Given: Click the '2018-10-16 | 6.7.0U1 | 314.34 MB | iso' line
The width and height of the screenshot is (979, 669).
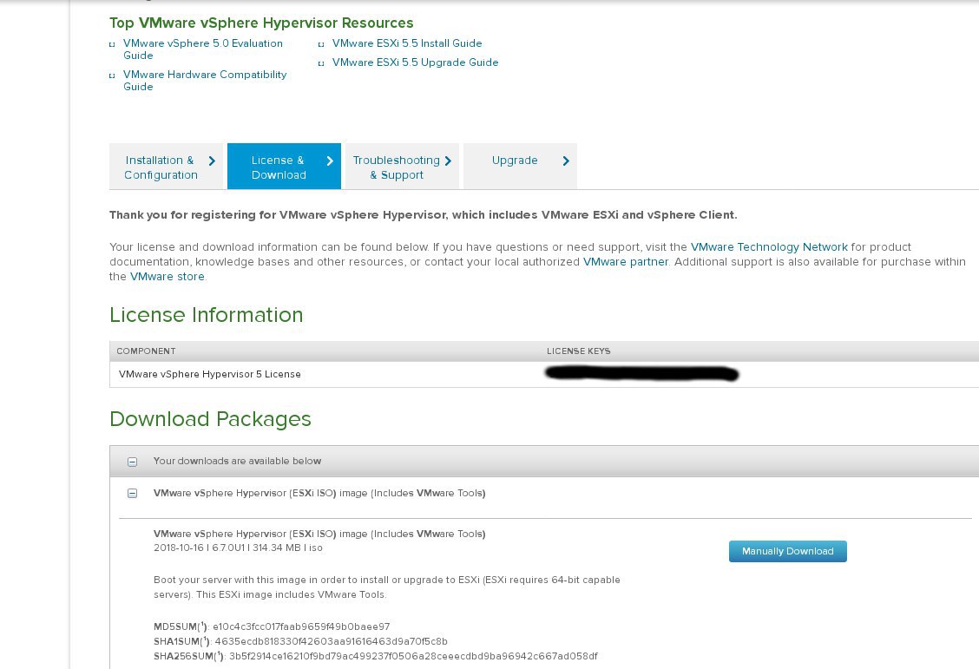Looking at the screenshot, I should 238,548.
